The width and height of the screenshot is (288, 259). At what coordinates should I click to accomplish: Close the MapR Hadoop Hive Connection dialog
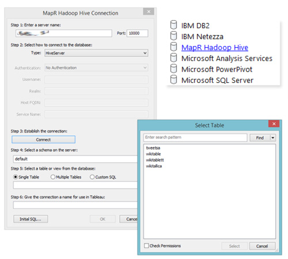click(x=149, y=12)
